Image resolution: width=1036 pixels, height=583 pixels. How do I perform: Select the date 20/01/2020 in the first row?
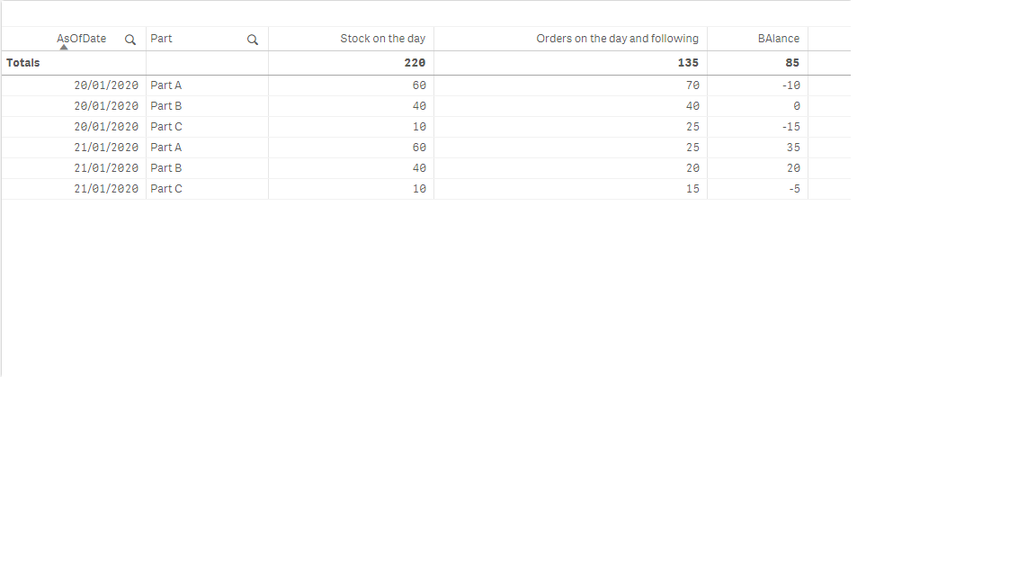coord(106,85)
